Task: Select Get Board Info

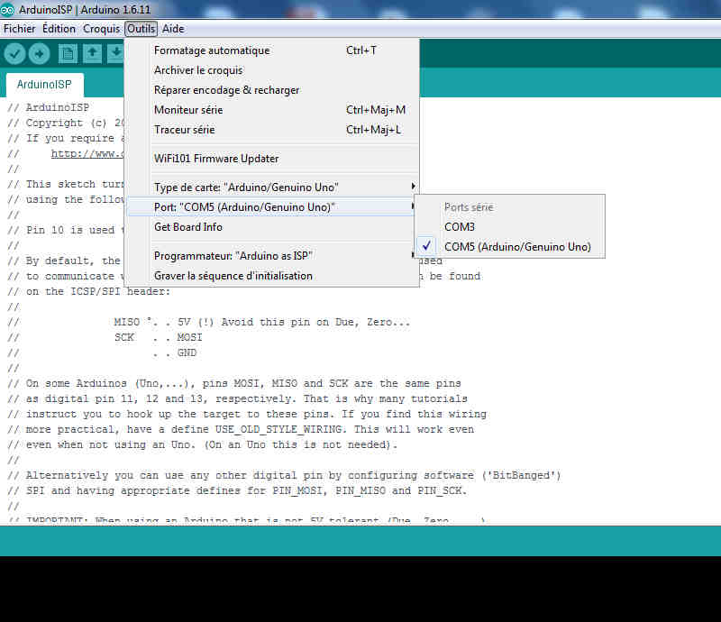Action: tap(272, 227)
